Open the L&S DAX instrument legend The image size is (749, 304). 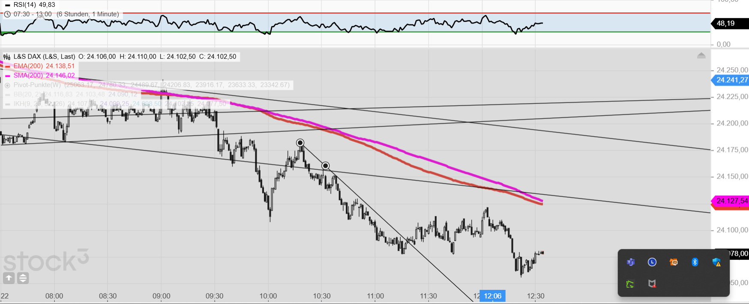44,57
